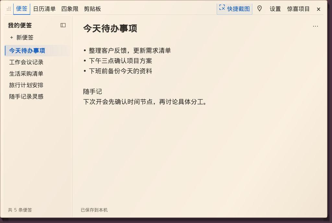Click the line 整理客户反馈，更新需求清单
The height and width of the screenshot is (223, 332).
point(130,50)
